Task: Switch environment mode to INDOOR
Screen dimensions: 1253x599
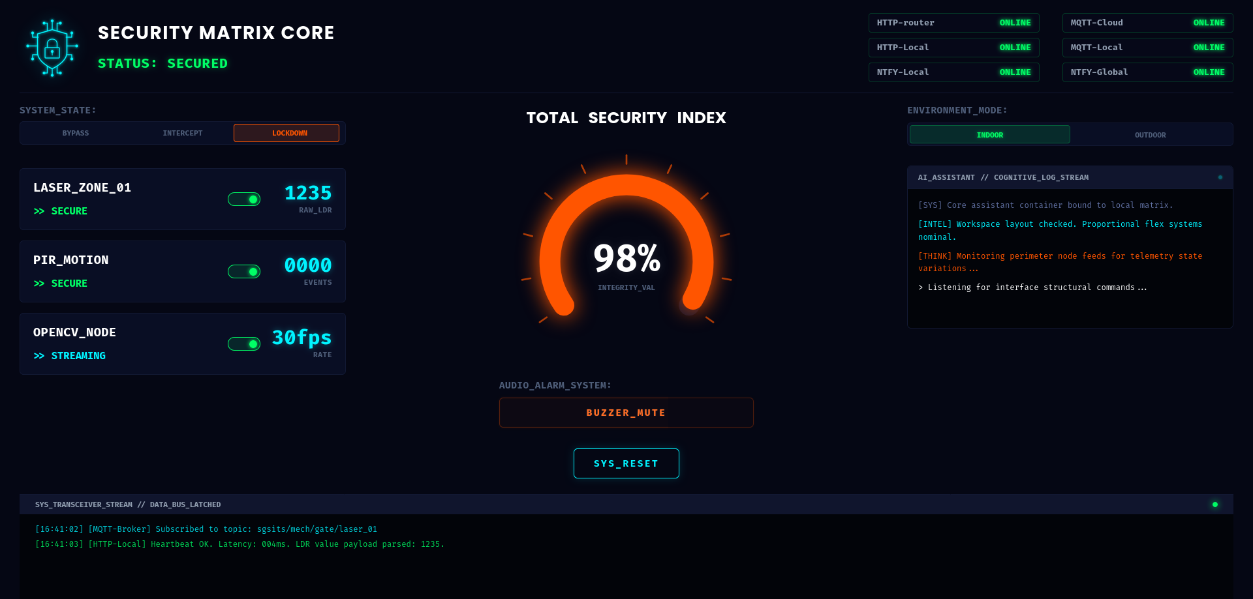Action: pyautogui.click(x=990, y=135)
